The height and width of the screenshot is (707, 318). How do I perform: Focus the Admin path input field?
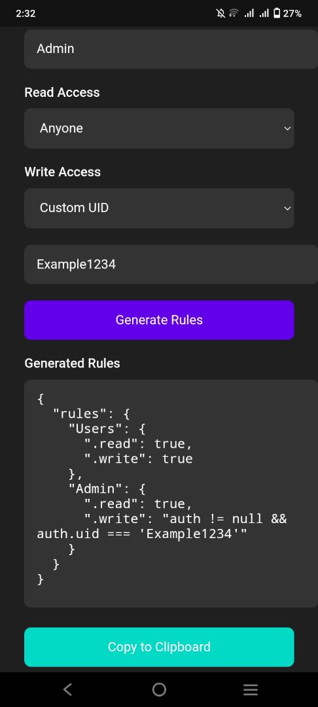[x=171, y=48]
